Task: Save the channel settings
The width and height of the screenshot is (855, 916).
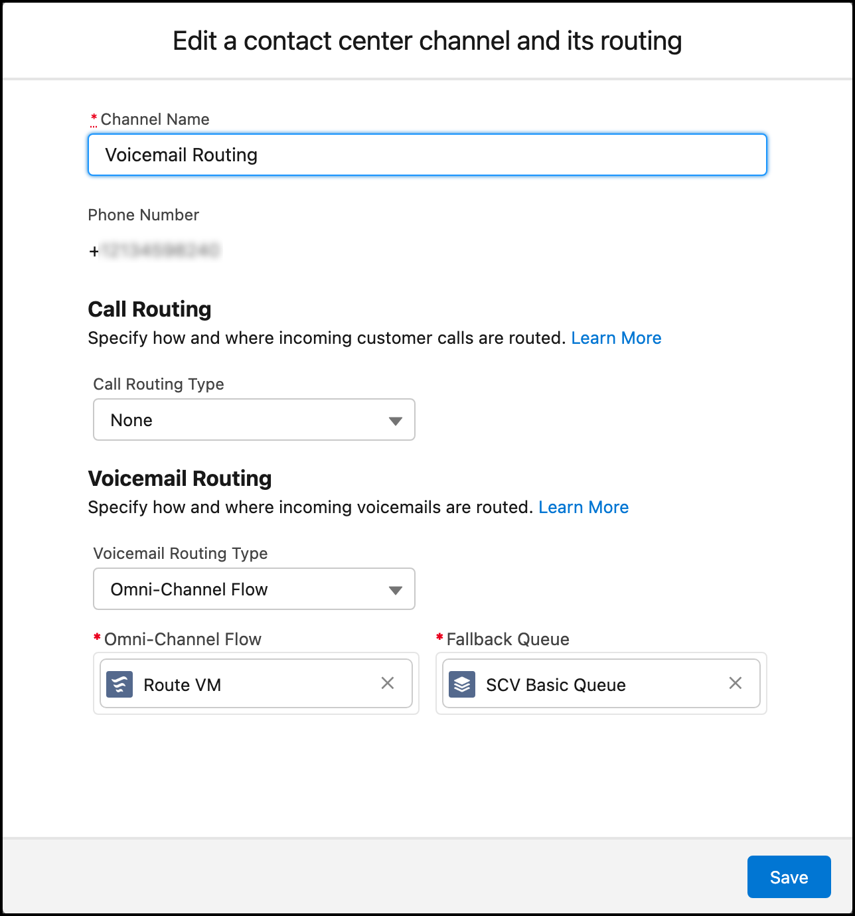Action: [789, 877]
